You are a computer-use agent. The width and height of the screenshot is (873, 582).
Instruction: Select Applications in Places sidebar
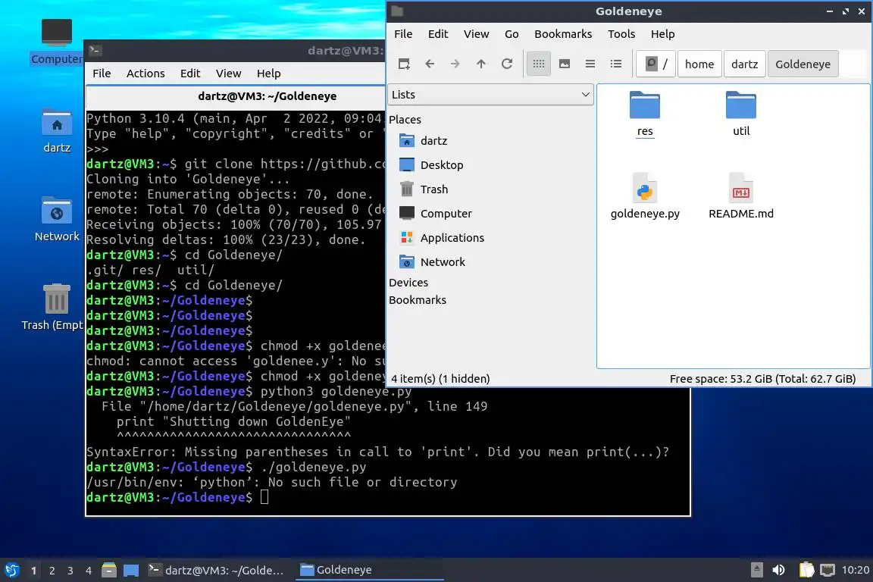pyautogui.click(x=442, y=238)
